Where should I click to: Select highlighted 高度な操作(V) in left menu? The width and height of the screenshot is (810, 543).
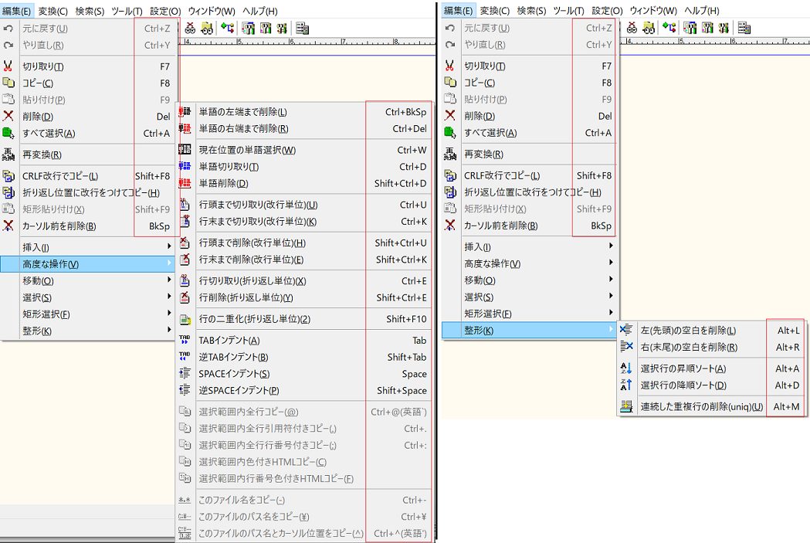coord(88,264)
